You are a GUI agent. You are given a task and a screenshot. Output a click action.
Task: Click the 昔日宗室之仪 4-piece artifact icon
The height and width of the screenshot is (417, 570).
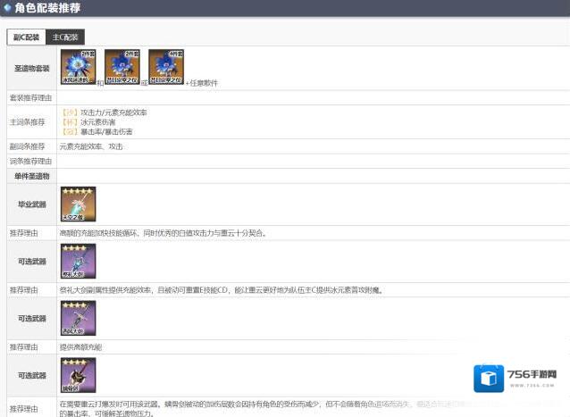pyautogui.click(x=166, y=67)
